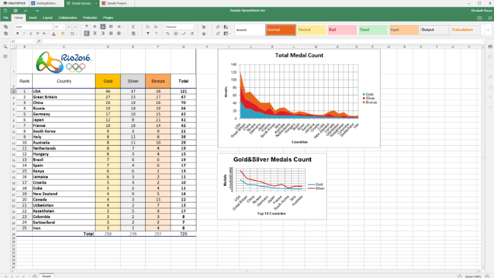
Task: Apply percent style to cells
Action: [x=168, y=33]
